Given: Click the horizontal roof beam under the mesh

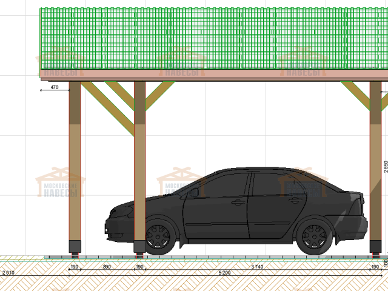Looking at the screenshot, I should pos(212,75).
